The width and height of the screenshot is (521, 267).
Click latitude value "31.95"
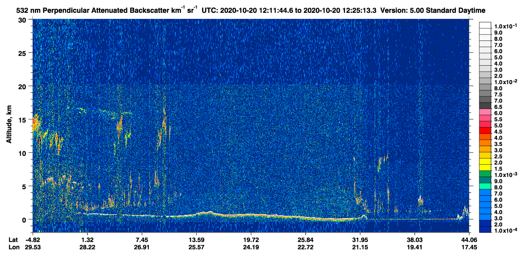point(360,240)
